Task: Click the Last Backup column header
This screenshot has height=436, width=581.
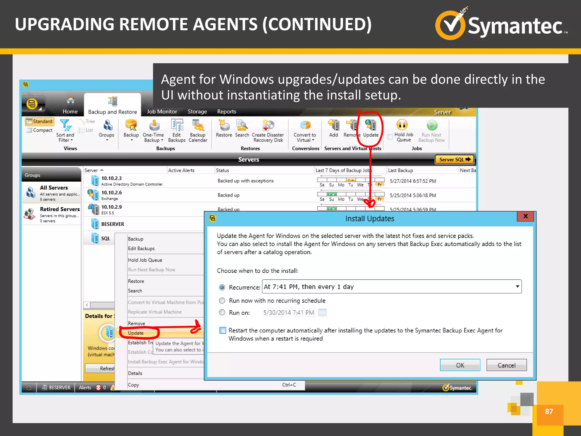Action: click(423, 170)
